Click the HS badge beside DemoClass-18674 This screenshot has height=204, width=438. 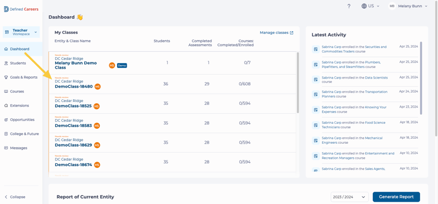pos(97,165)
